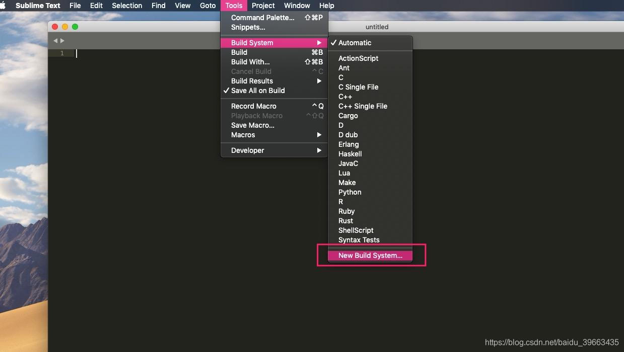
Task: Click the red close window button
Action: click(55, 27)
